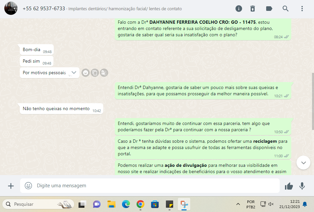Open the emoji picker in message box
The height and width of the screenshot is (212, 314).
pos(28,186)
